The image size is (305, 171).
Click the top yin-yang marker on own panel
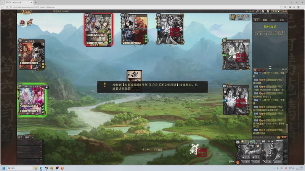pyautogui.click(x=285, y=151)
